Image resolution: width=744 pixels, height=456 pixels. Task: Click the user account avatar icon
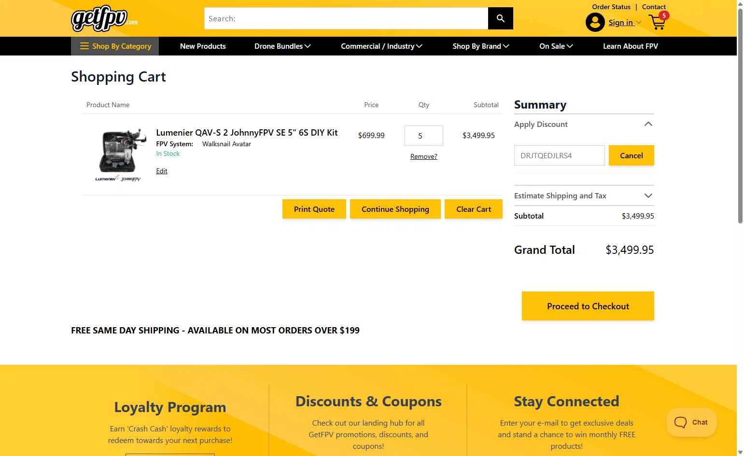(x=595, y=22)
